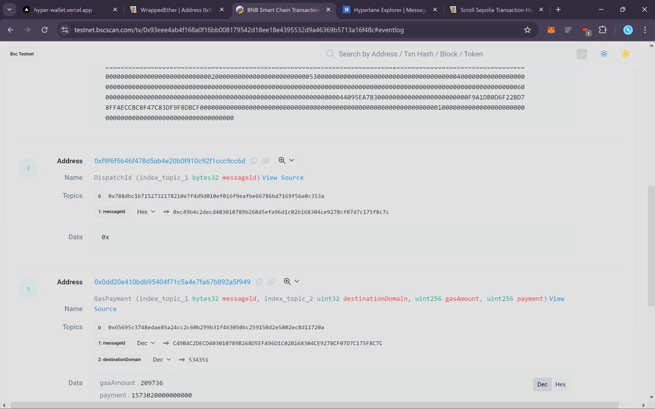Change Hex format of DispatchId messageId
Image resolution: width=655 pixels, height=409 pixels.
coord(146,211)
